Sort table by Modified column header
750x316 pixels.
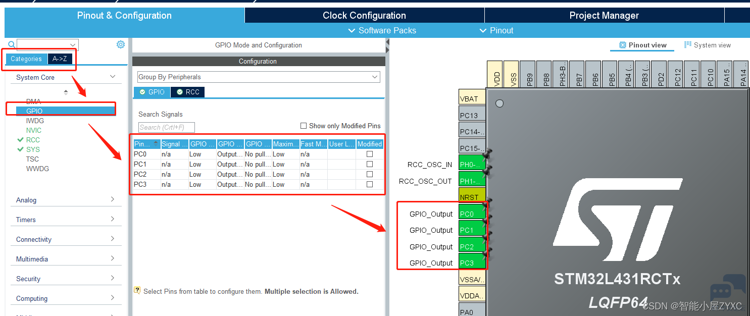point(370,144)
